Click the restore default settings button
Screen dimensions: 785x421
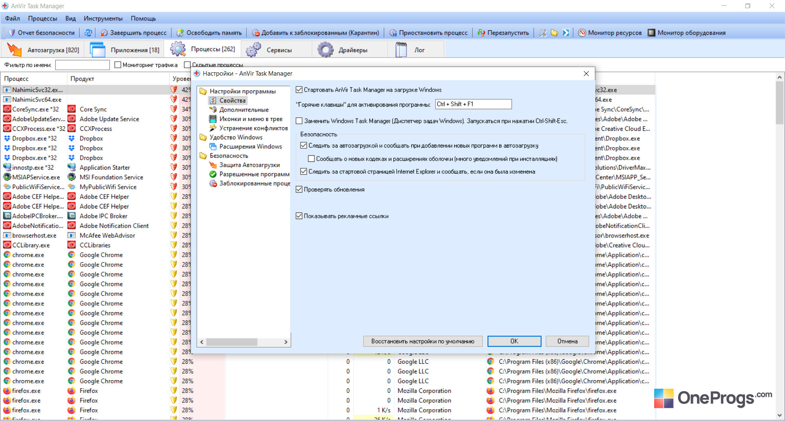(423, 341)
